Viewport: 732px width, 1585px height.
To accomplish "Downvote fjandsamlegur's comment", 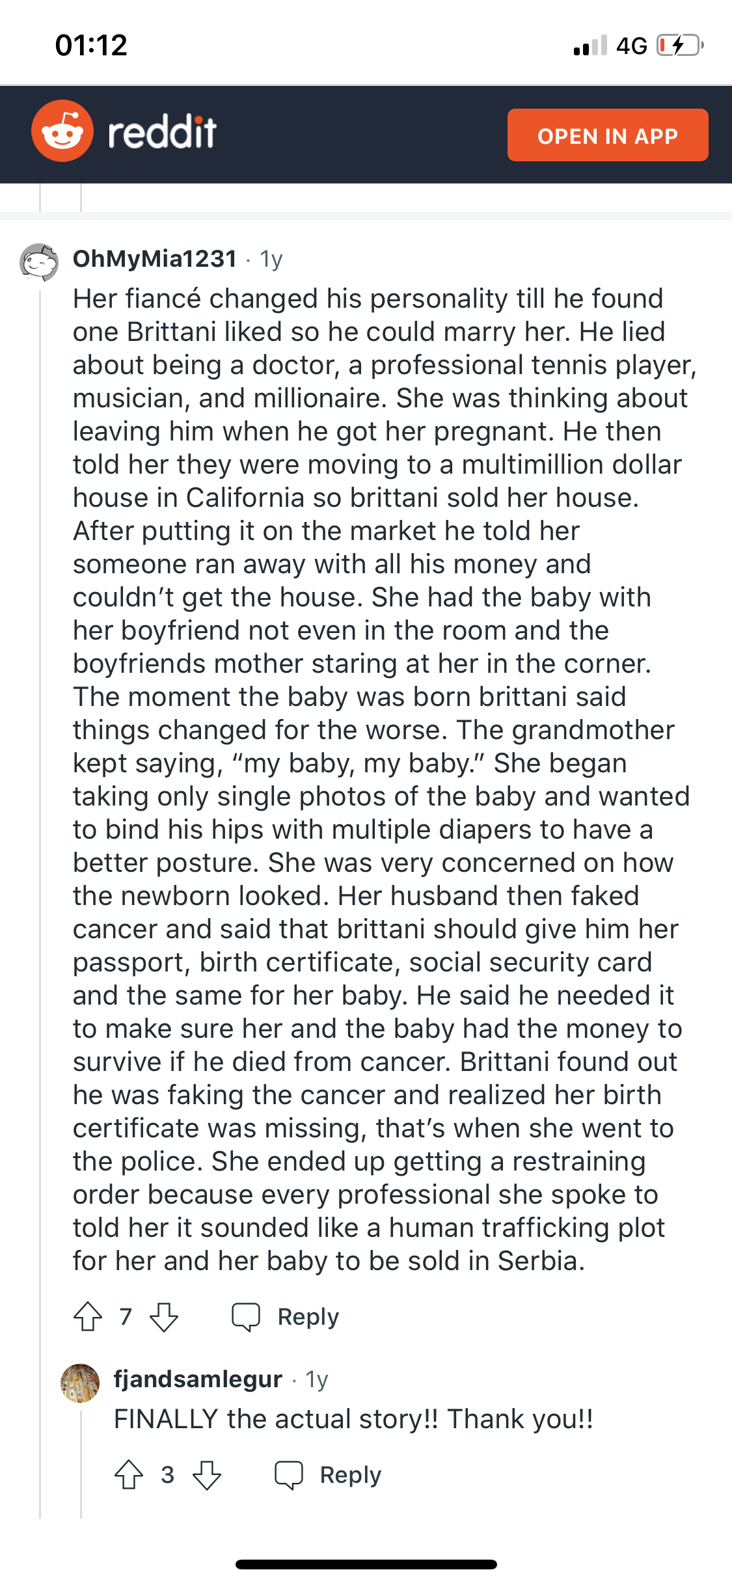I will coord(207,1474).
